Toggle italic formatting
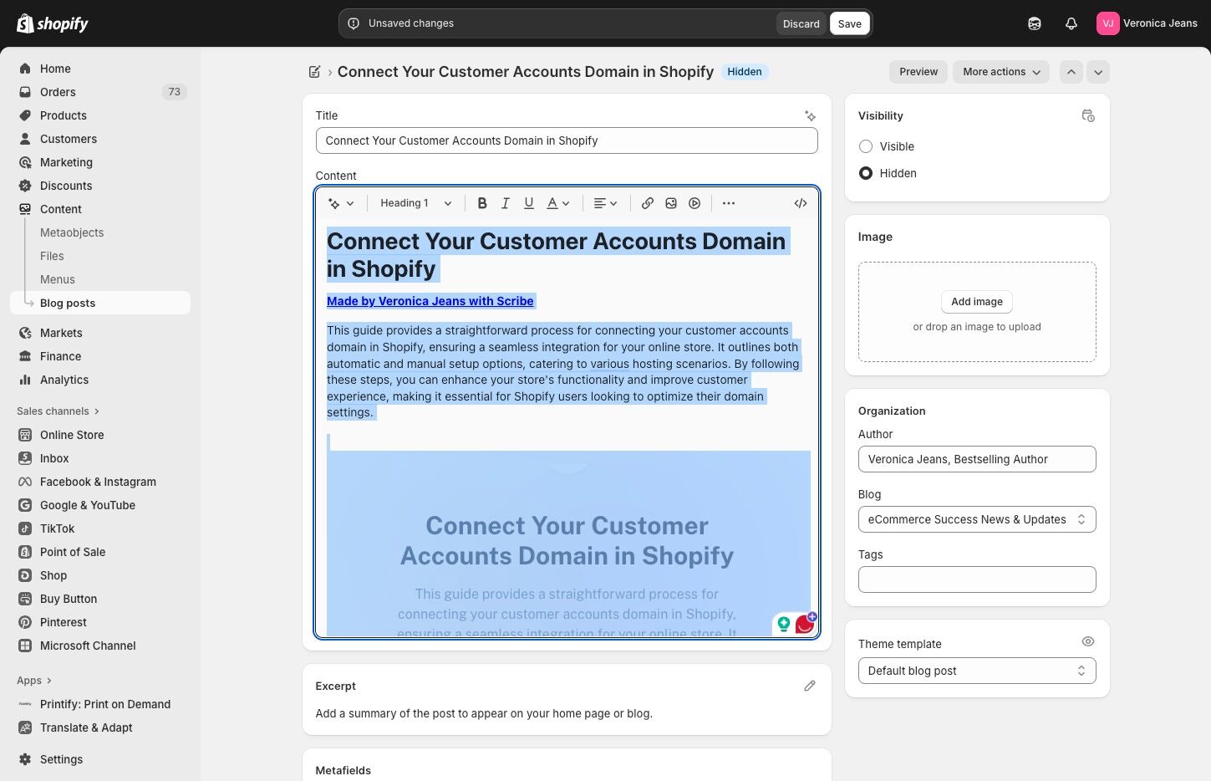This screenshot has height=781, width=1211. click(506, 203)
